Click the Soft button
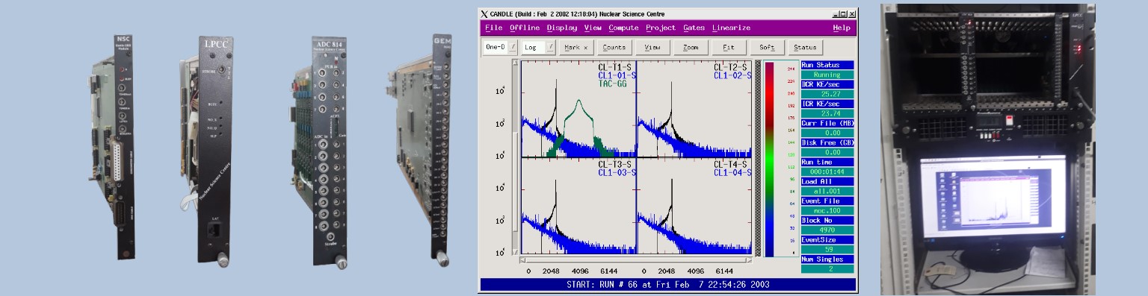The image size is (1148, 296). [767, 47]
